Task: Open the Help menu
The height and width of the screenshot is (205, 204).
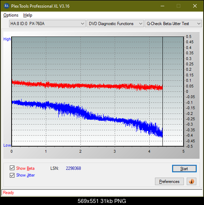Action: 28,15
